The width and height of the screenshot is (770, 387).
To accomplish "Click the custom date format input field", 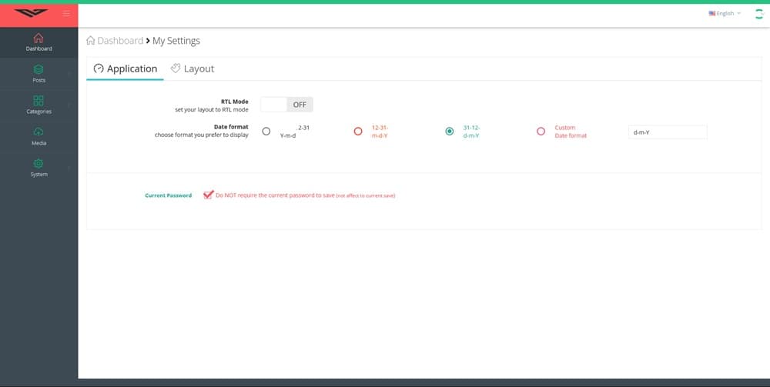I will tap(668, 132).
